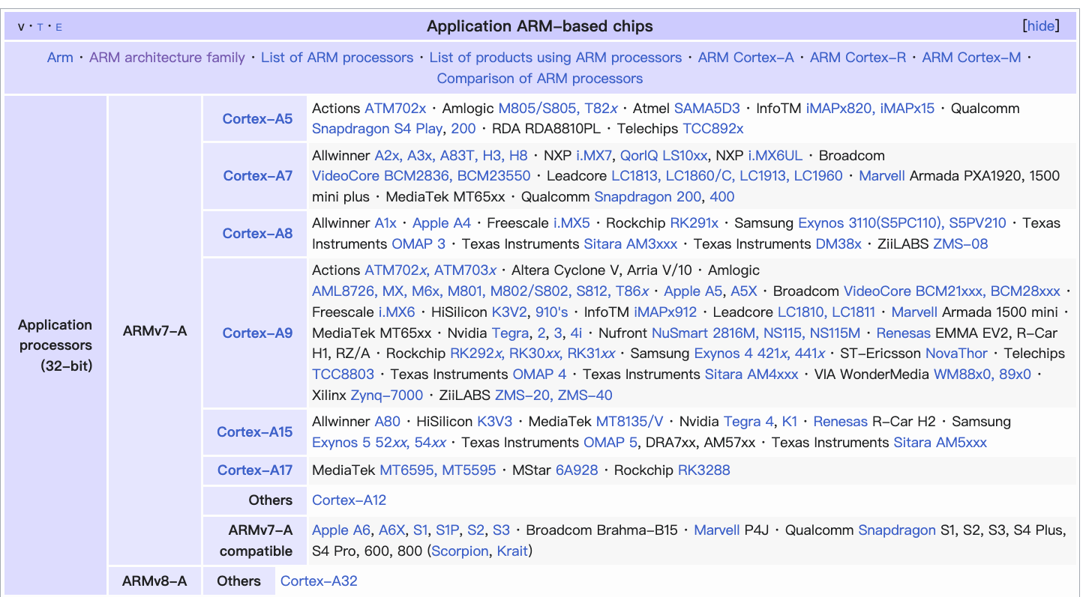Open the Cortex-A17 row heading link
Viewport: 1092px width, 597px height.
click(255, 470)
